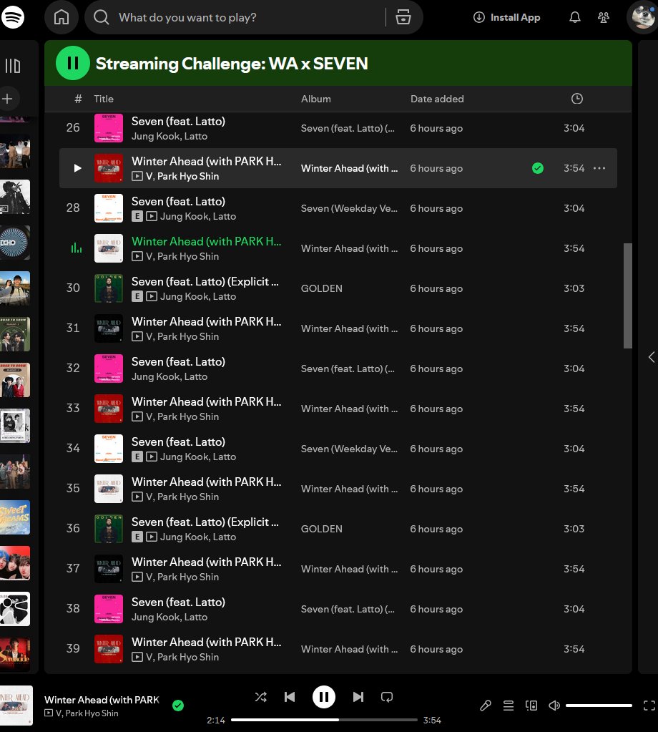Expand the right side panel chevron
Screen dimensions: 658x732
(x=652, y=358)
